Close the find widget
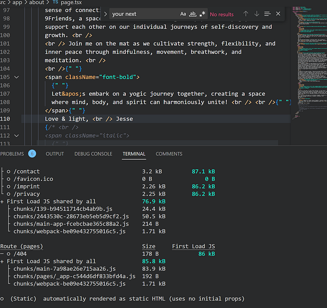Viewport: 327px width, 308px height. coord(278,14)
